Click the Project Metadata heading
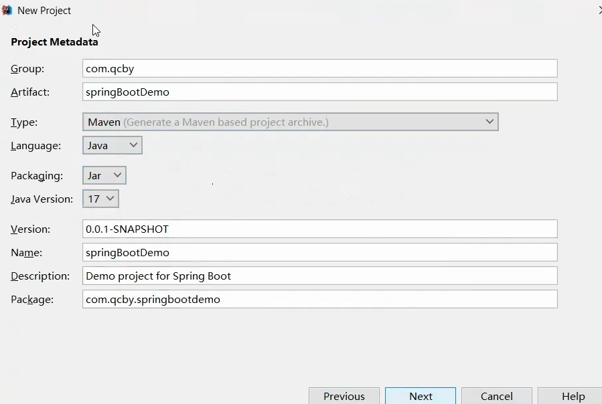 pyautogui.click(x=54, y=42)
